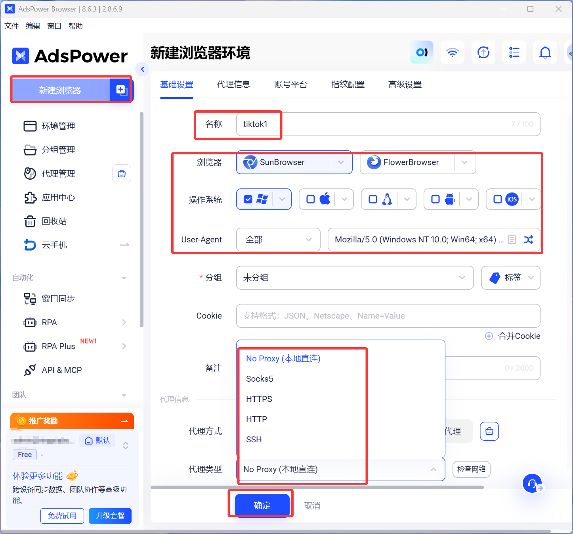The height and width of the screenshot is (534, 573).
Task: Click the upload sync icon in header
Action: [x=483, y=52]
